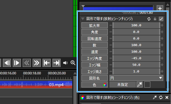Jump to the start with arrow-to-bar icon
This screenshot has width=171, height=104.
click(x=47, y=63)
